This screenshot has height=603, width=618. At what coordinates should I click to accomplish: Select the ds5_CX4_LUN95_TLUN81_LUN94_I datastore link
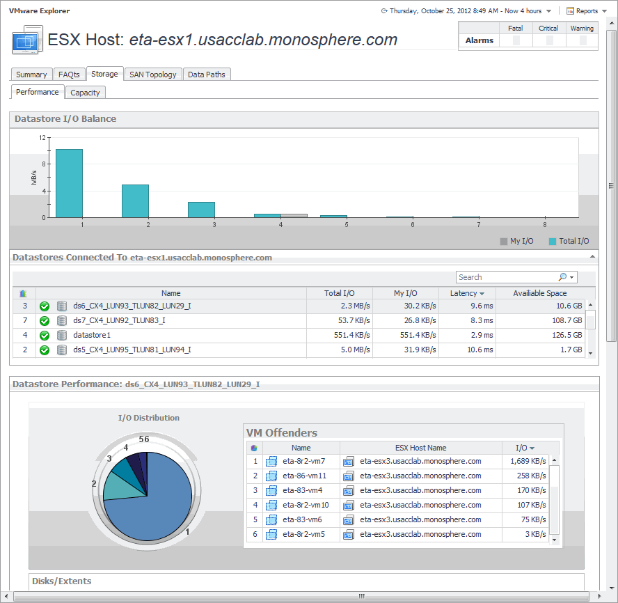coord(132,350)
